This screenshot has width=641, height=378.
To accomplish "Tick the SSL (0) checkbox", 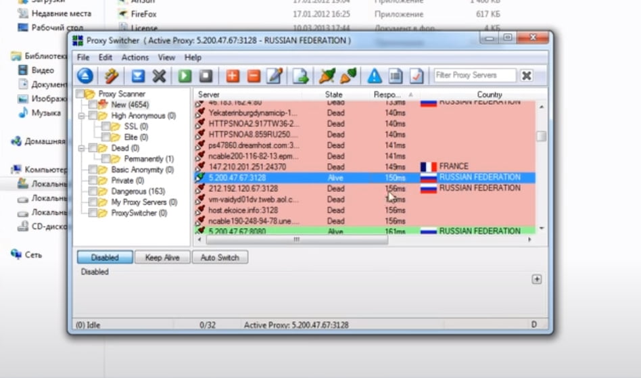I will 106,126.
